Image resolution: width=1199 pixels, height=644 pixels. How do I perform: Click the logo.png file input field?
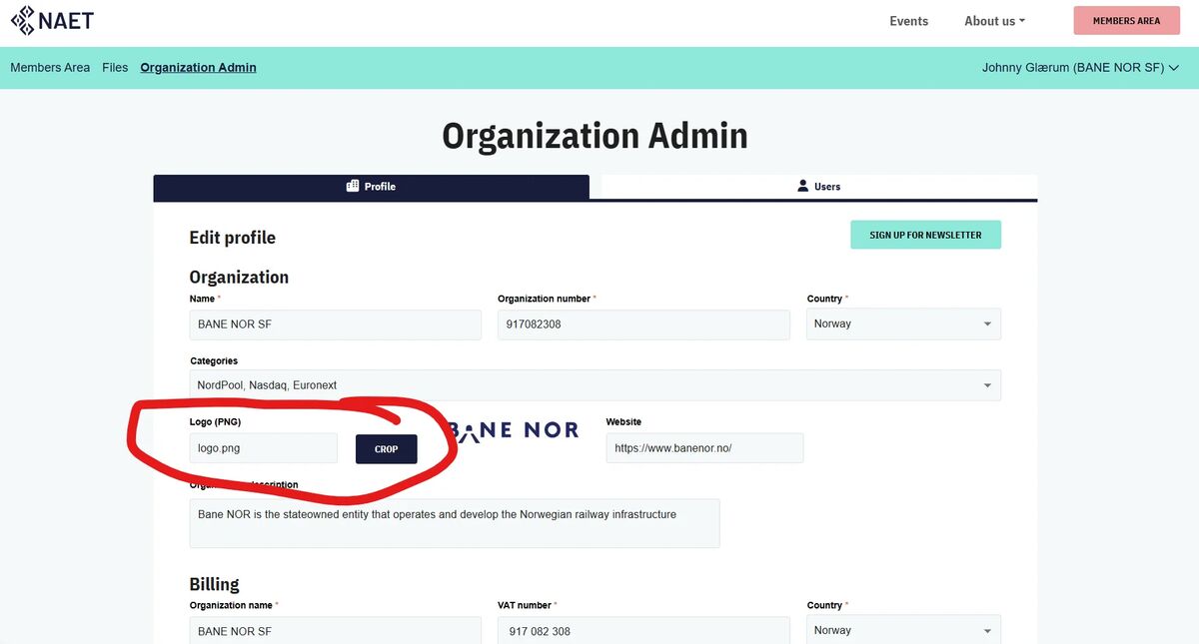point(264,448)
